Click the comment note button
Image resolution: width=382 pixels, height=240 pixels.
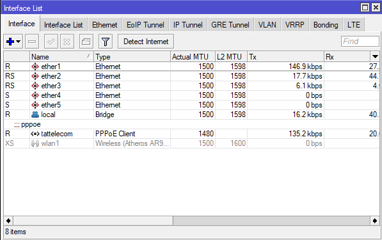tap(86, 42)
